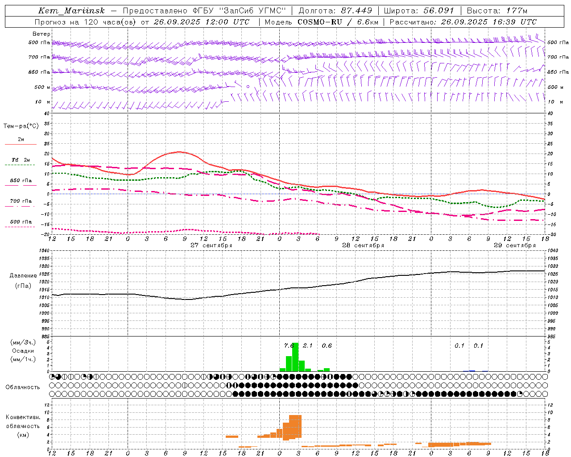Screen dimensions: 571x457
Task: Click the '27 сентября' date label
Action: click(211, 245)
